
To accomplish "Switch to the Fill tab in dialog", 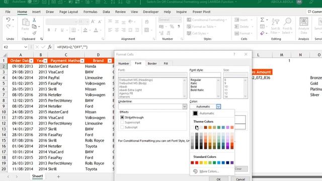I will [x=166, y=63].
